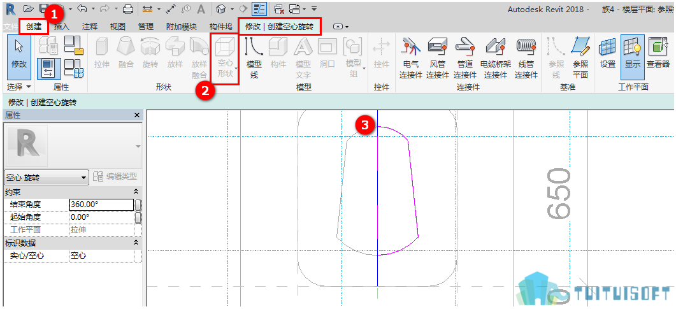Open the default 3D view house icon
This screenshot has height=309, width=676.
(221, 8)
